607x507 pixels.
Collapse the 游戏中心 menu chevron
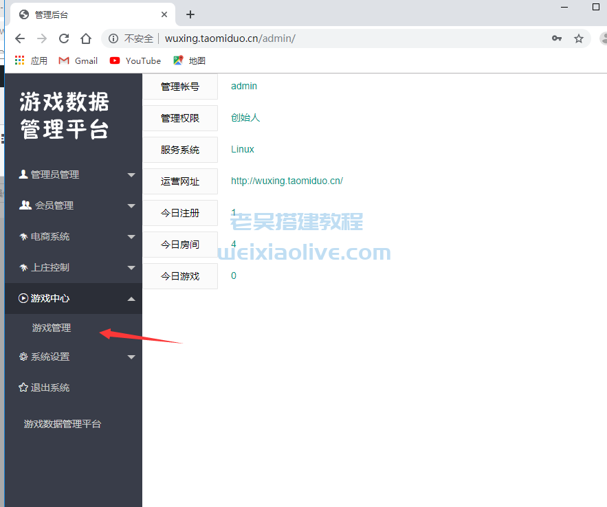(x=131, y=298)
